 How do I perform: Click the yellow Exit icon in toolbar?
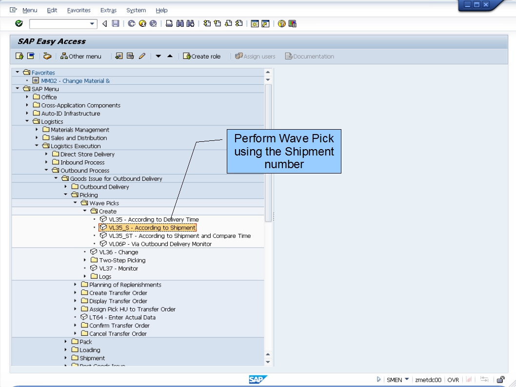142,23
